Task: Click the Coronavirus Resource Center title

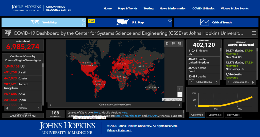Action: pos(59,8)
